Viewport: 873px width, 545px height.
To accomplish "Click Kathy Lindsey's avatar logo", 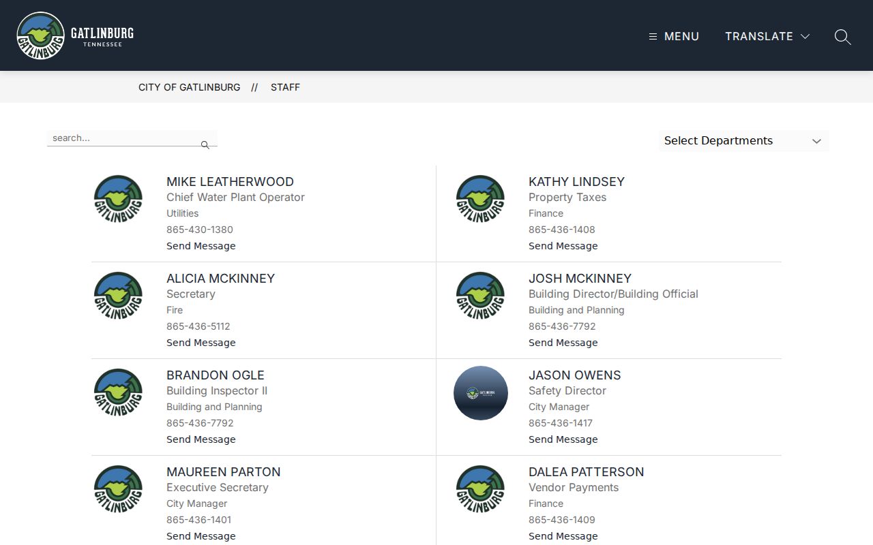I will tap(480, 198).
